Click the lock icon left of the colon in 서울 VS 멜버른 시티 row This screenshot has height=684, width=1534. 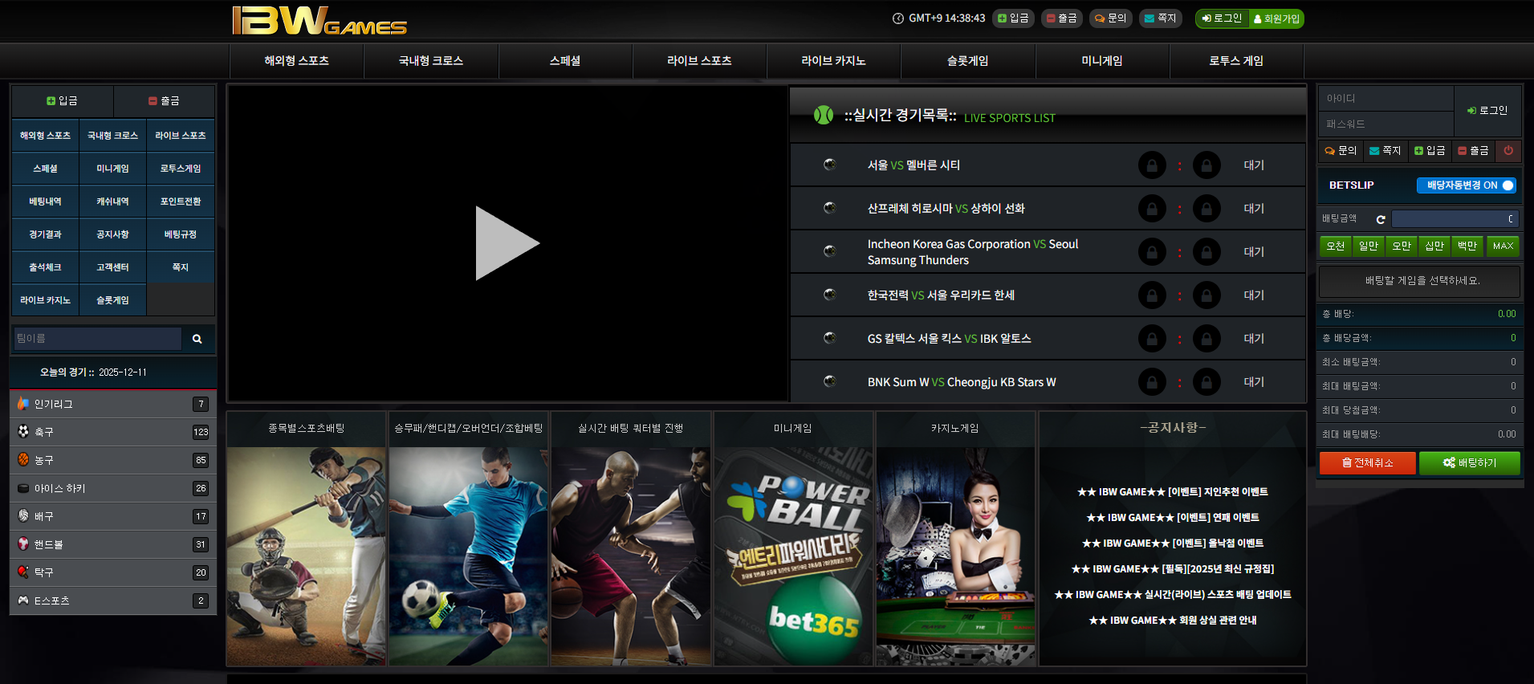click(x=1152, y=165)
